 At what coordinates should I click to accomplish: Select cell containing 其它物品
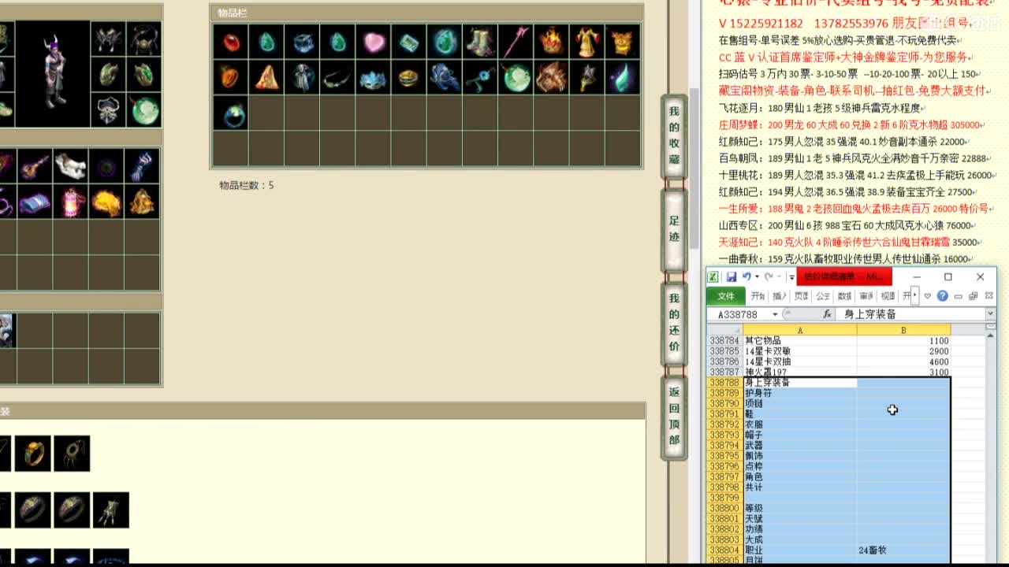coord(800,341)
